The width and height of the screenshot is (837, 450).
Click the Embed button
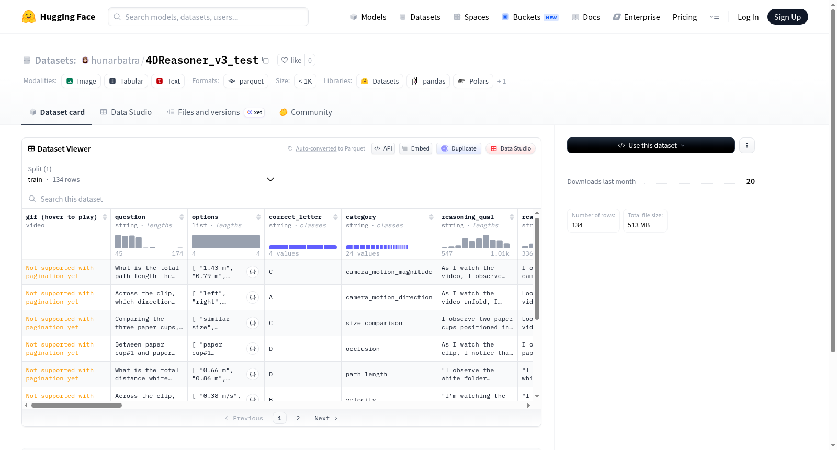coord(415,148)
